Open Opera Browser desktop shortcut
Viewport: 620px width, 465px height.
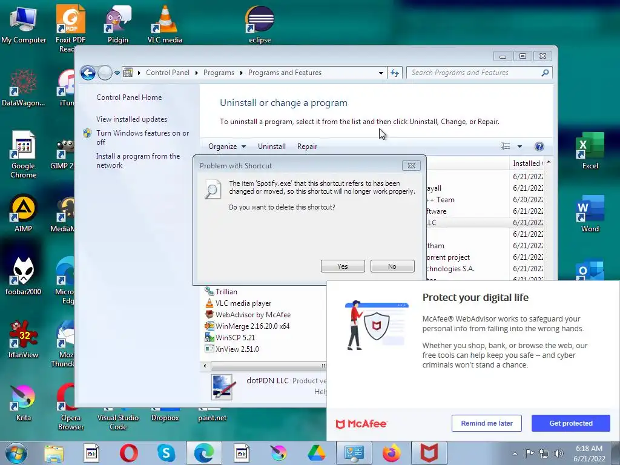point(70,406)
